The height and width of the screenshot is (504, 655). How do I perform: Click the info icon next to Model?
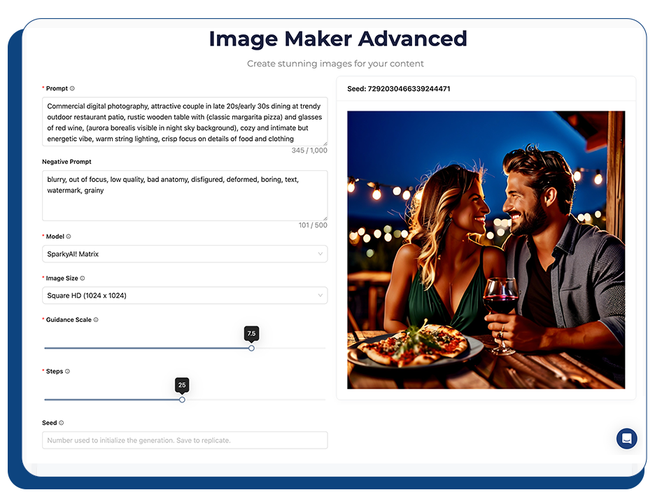[x=69, y=237]
